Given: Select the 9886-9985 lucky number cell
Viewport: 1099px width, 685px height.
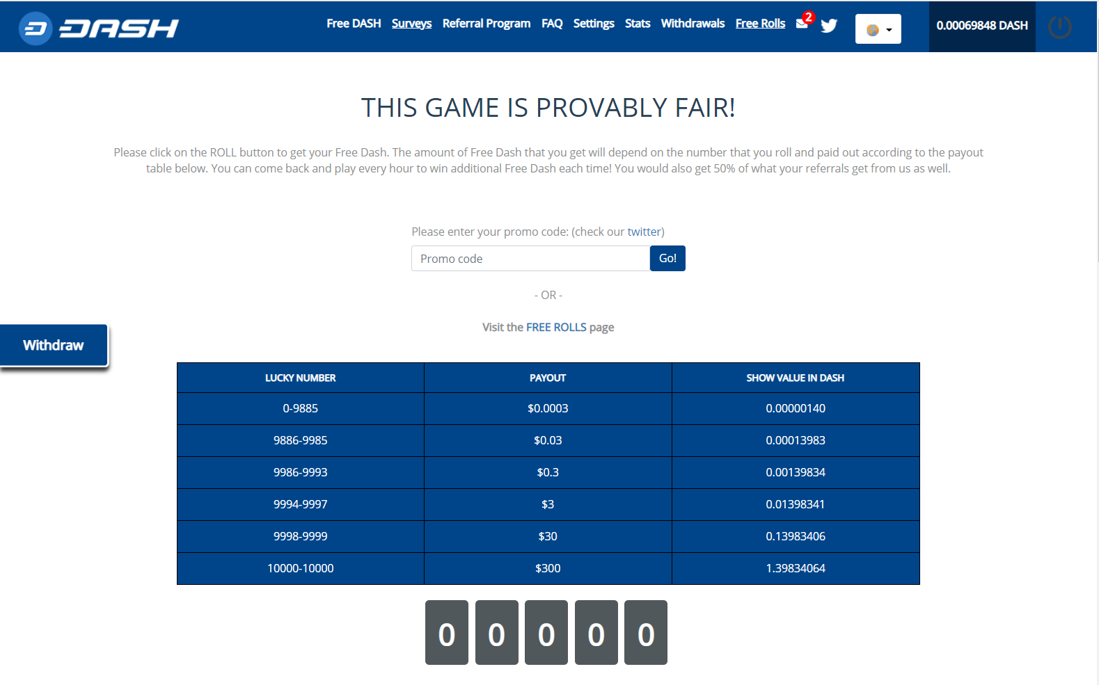Looking at the screenshot, I should (301, 440).
